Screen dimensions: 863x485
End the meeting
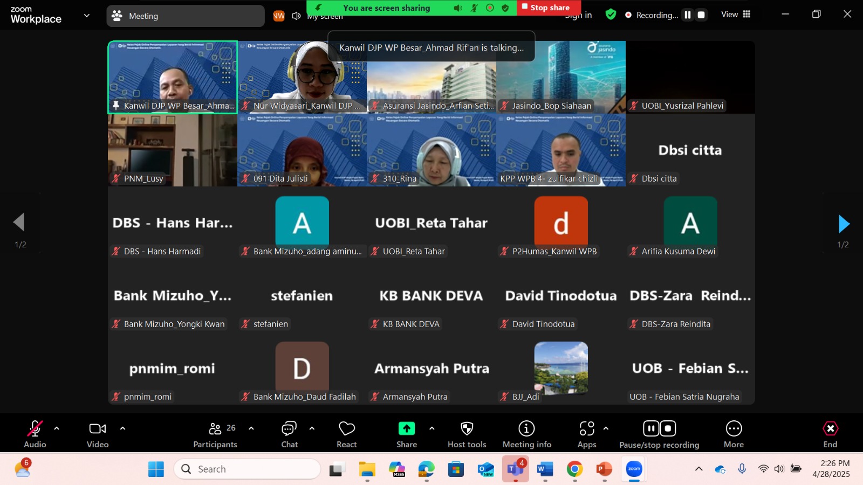pos(830,434)
